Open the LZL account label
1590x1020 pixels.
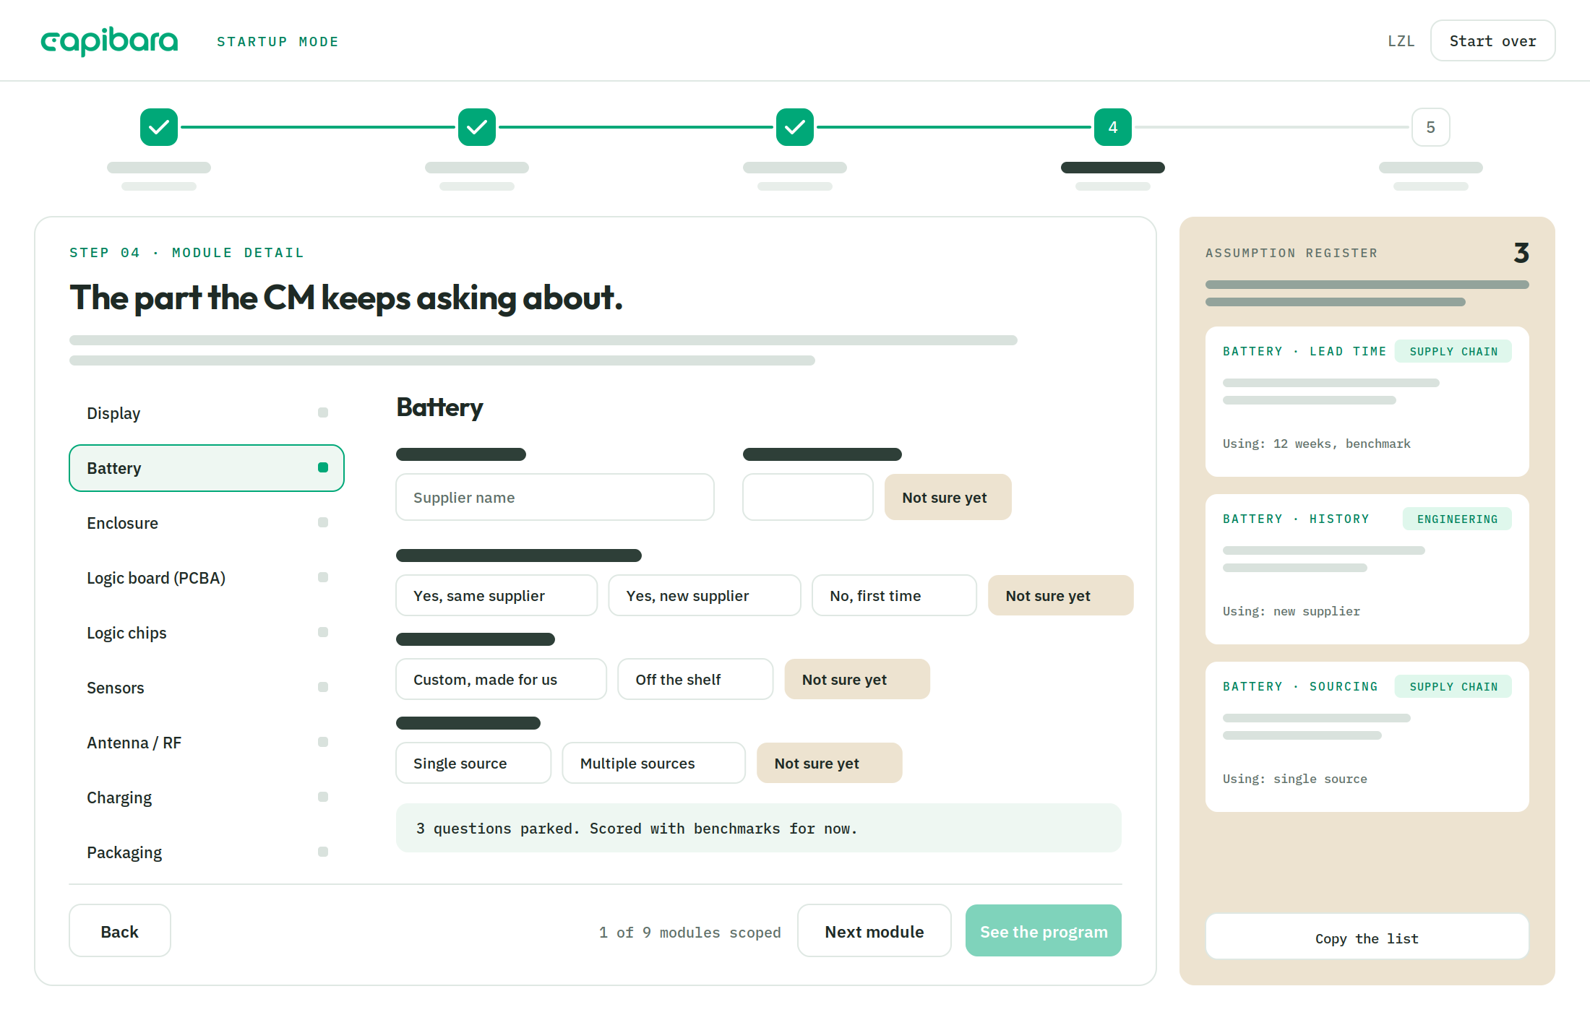pyautogui.click(x=1401, y=41)
